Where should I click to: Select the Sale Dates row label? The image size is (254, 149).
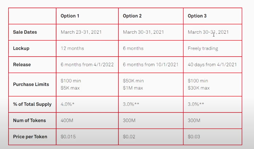(x=25, y=32)
